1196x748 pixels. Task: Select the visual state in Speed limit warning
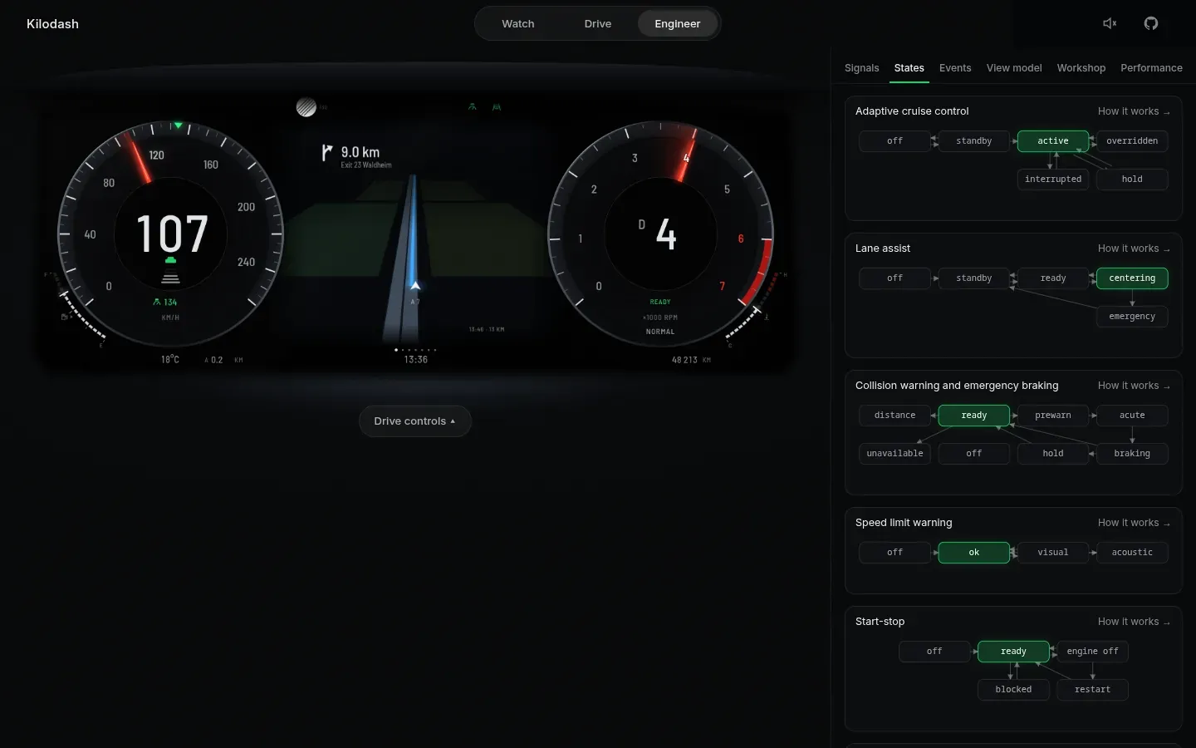pos(1053,553)
